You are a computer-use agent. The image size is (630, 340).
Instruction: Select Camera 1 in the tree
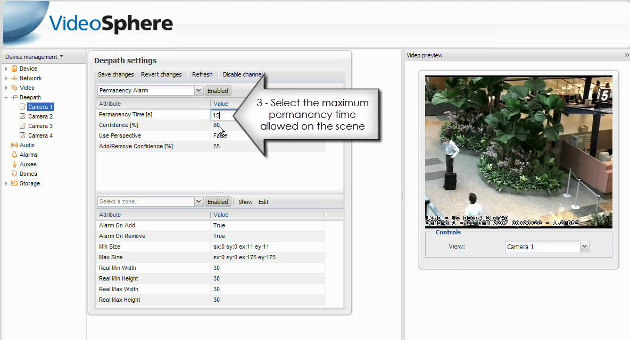point(40,107)
